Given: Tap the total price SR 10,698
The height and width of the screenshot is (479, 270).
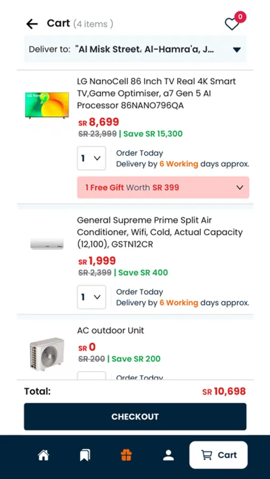Looking at the screenshot, I should click(x=224, y=391).
